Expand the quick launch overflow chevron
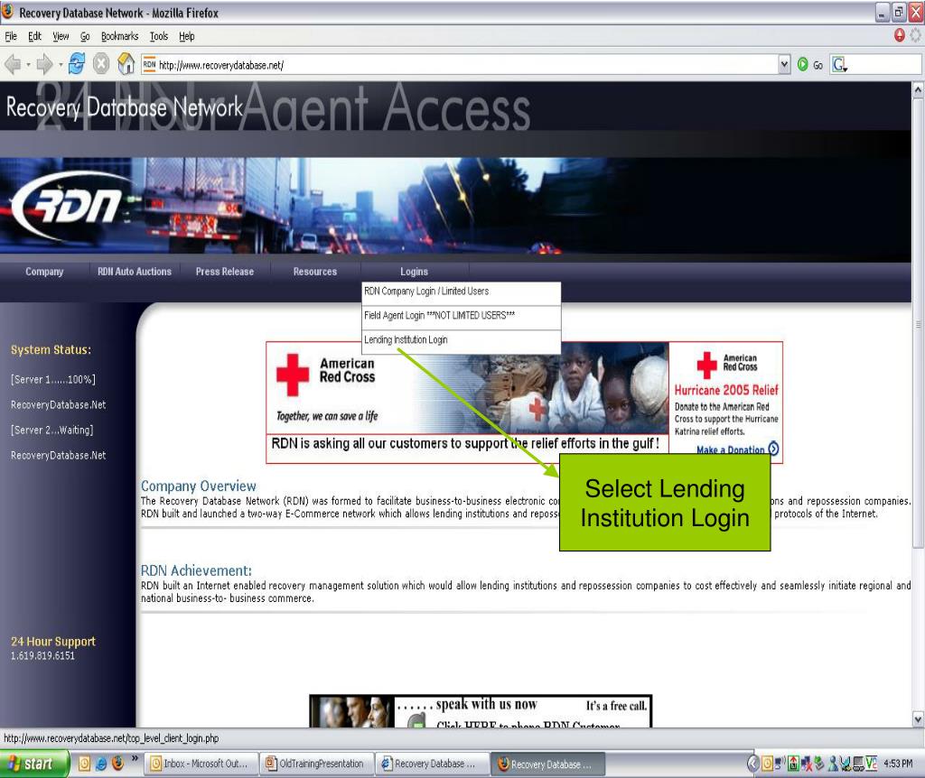 point(135,759)
